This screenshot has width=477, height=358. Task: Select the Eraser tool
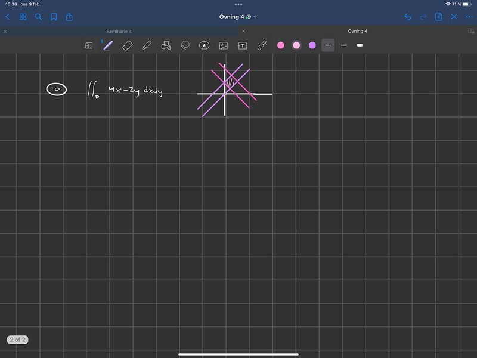(x=126, y=45)
